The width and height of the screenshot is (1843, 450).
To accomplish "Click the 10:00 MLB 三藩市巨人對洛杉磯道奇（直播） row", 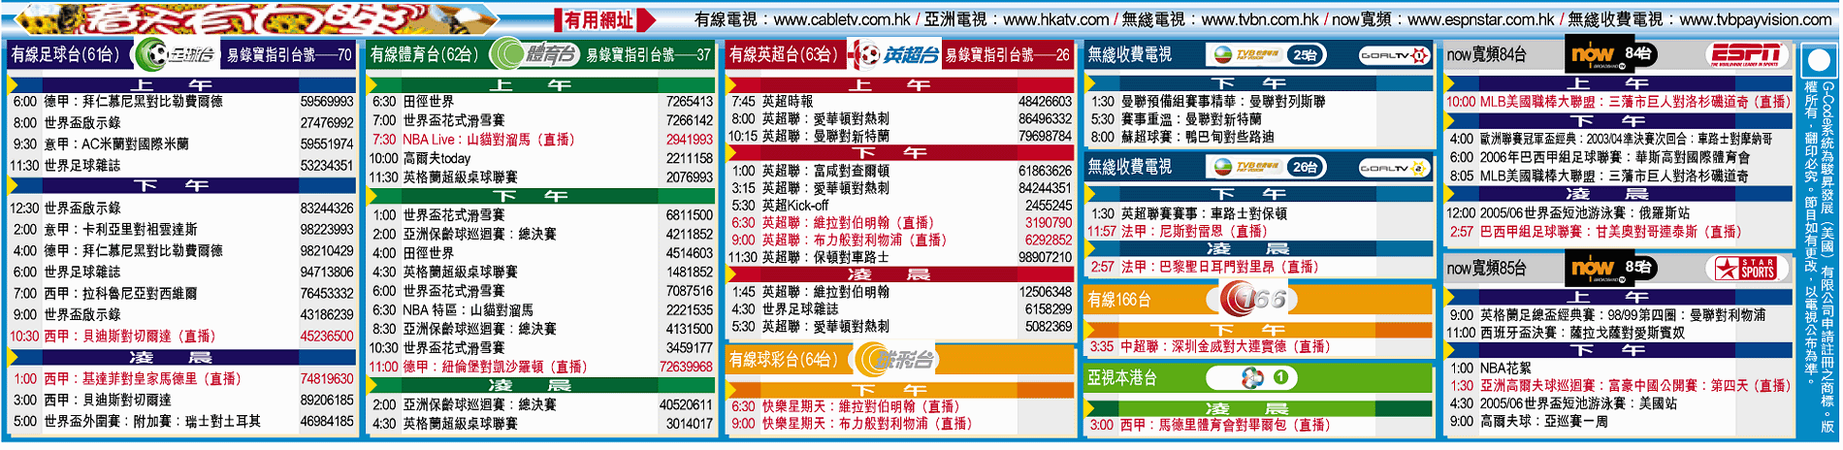I will 1618,102.
